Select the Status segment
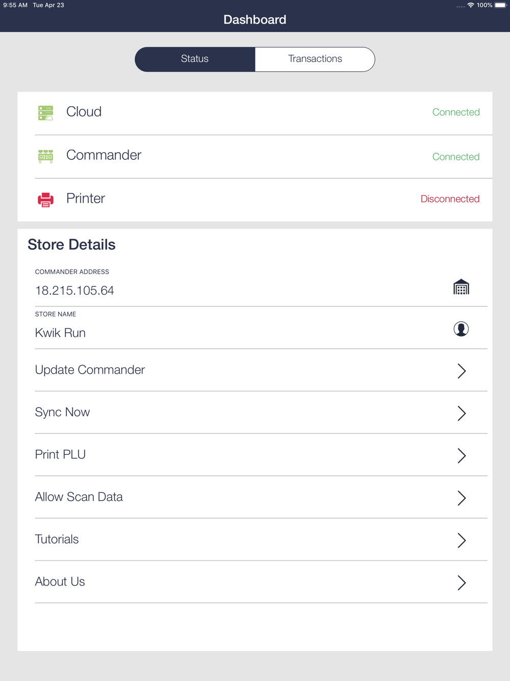 pyautogui.click(x=195, y=59)
